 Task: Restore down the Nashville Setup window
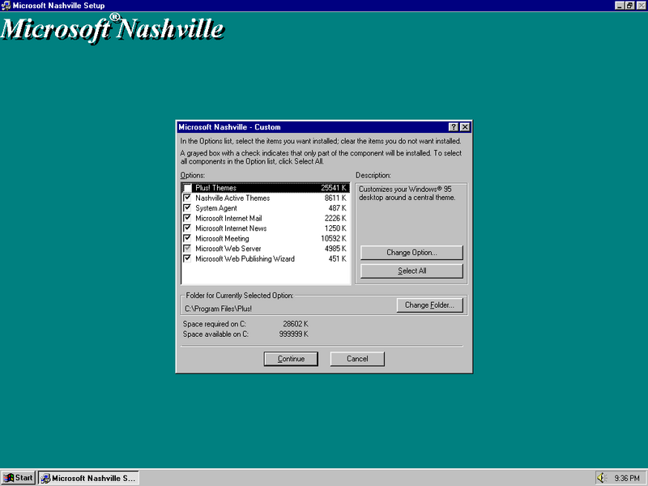click(629, 6)
